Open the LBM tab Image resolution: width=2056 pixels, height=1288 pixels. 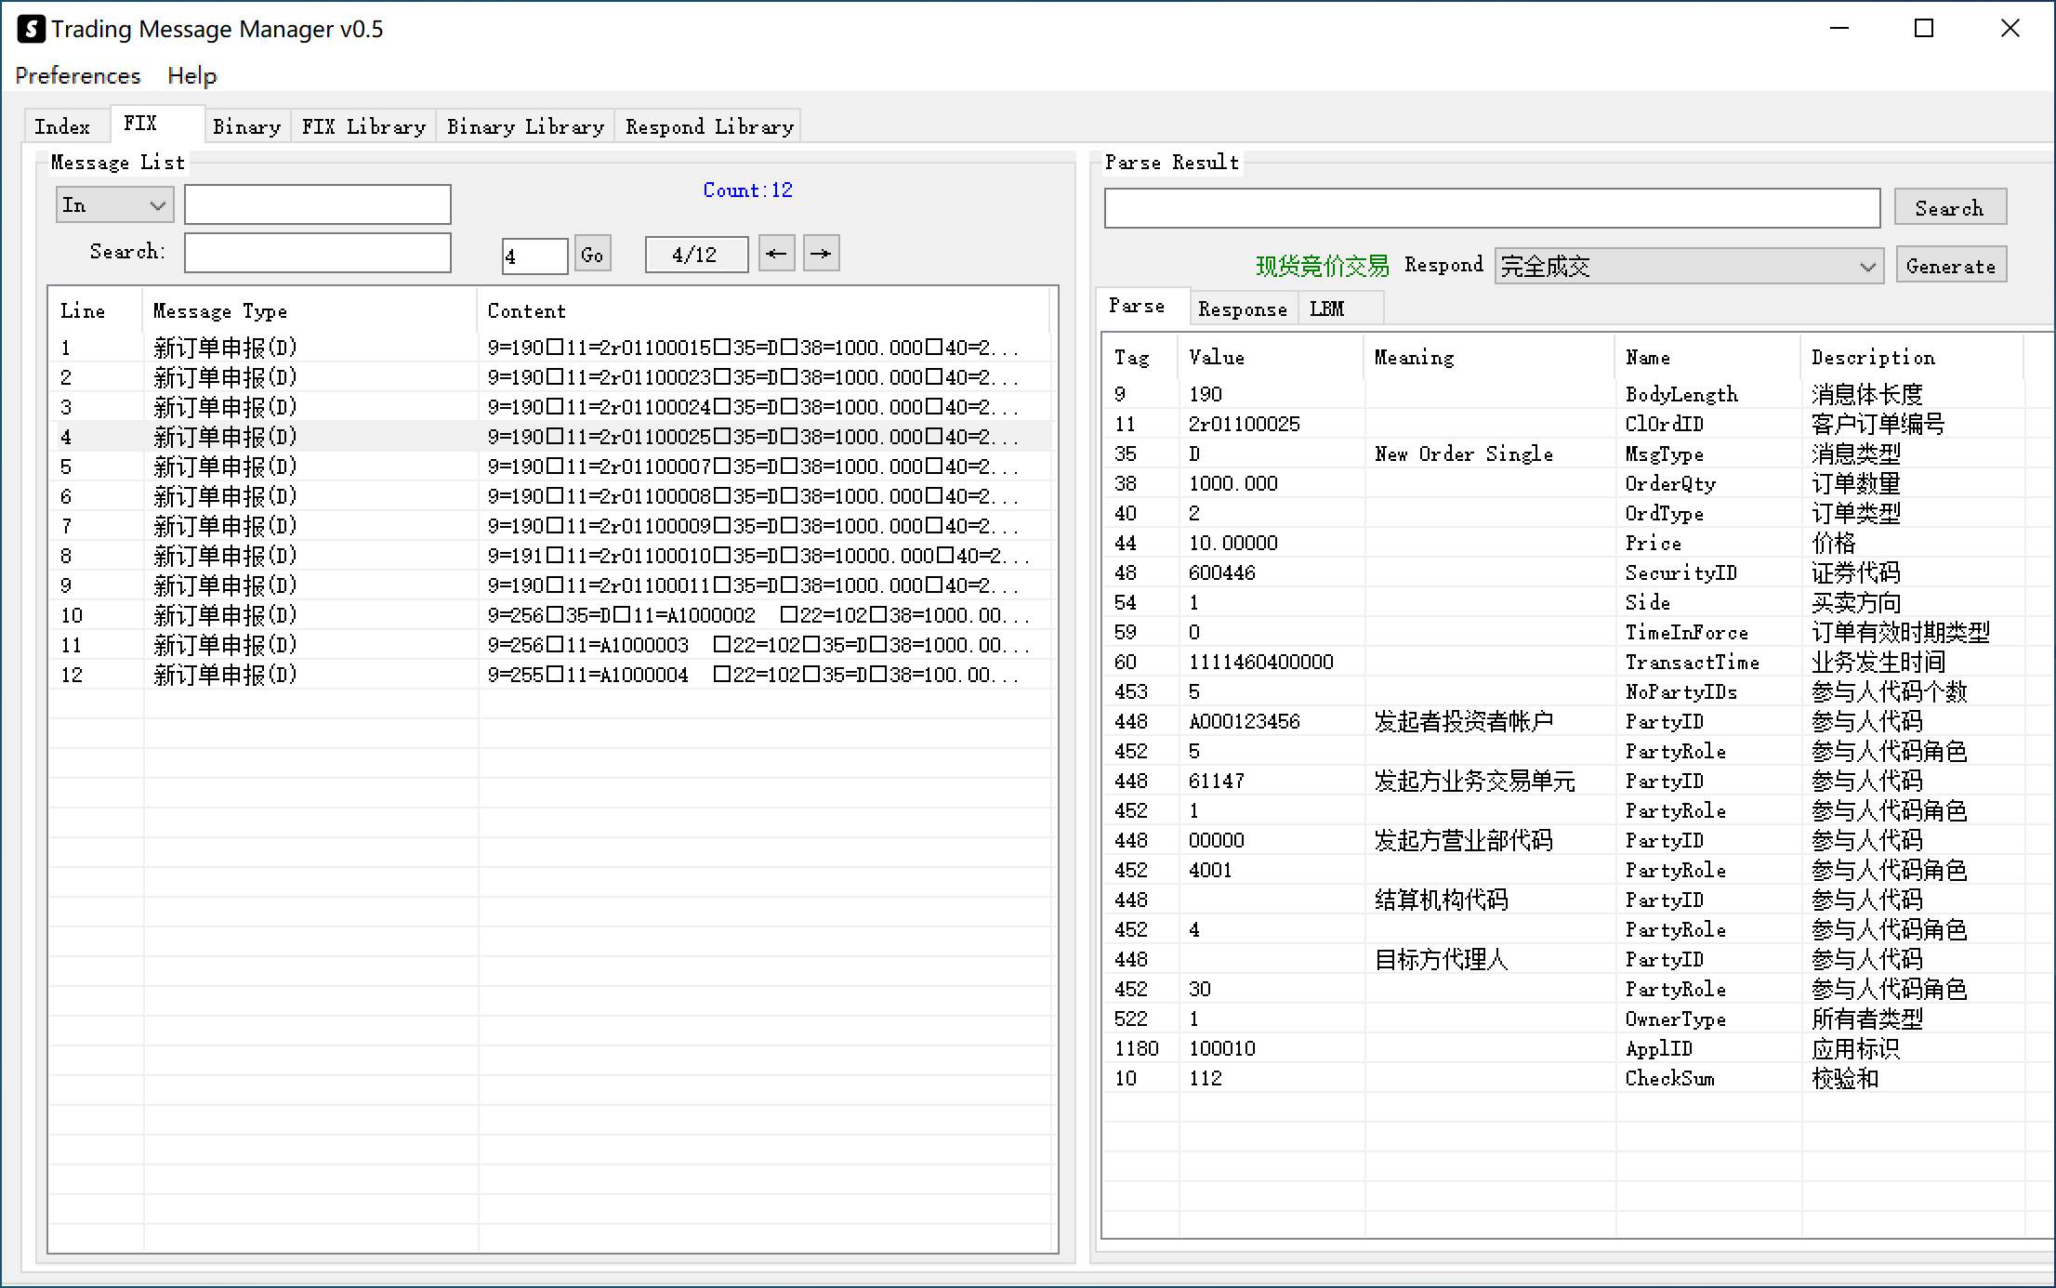1326,309
